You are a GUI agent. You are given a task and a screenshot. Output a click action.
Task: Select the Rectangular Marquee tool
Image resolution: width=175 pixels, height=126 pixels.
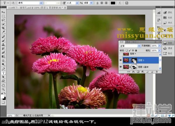pos(3,16)
